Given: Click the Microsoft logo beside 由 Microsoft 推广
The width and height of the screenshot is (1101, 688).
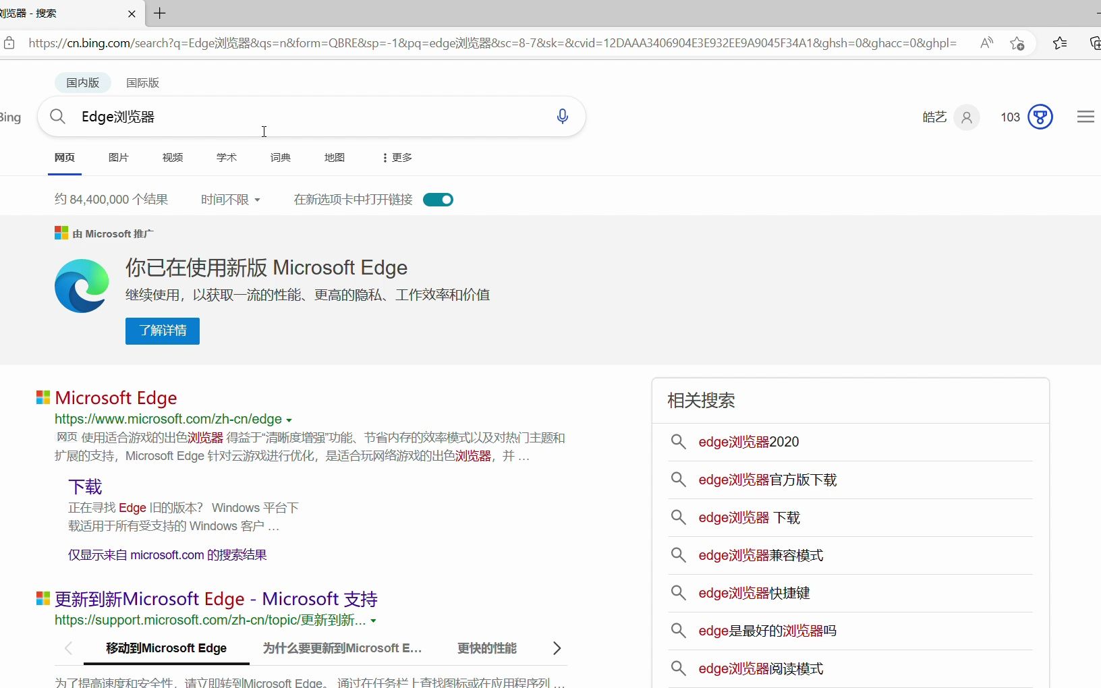Looking at the screenshot, I should coord(61,233).
